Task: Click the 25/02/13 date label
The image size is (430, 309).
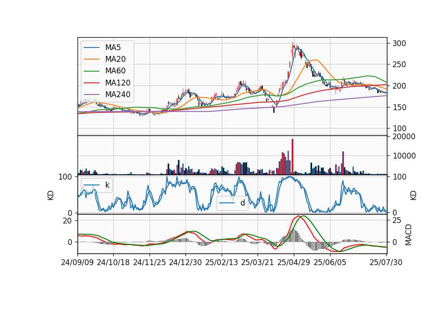Action: tap(222, 262)
